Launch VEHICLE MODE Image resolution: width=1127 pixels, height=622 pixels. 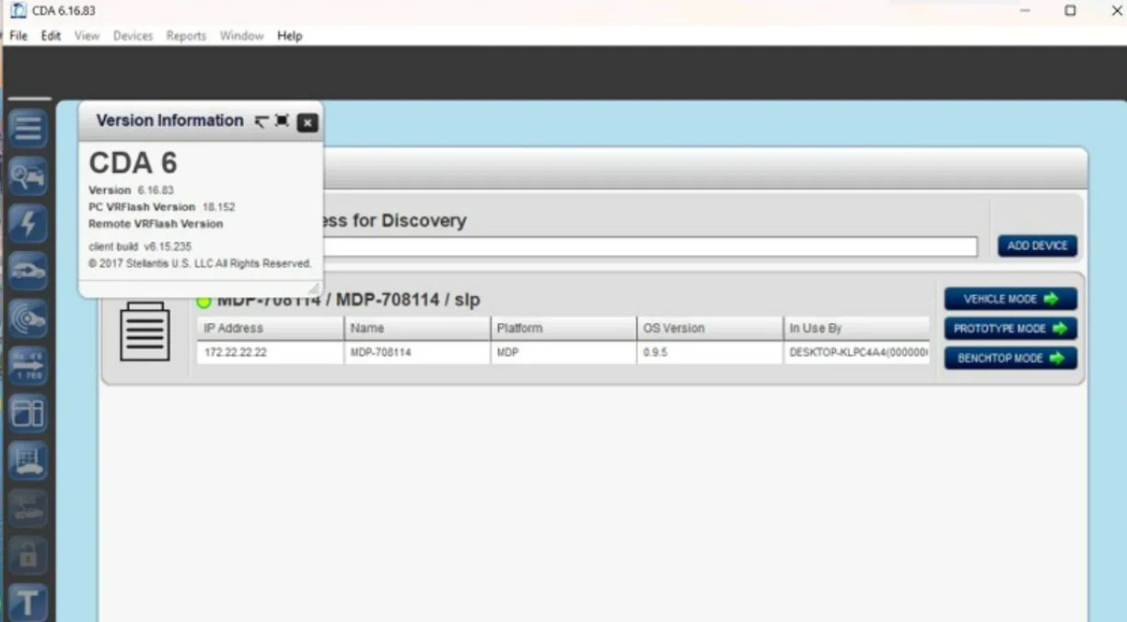[1010, 299]
